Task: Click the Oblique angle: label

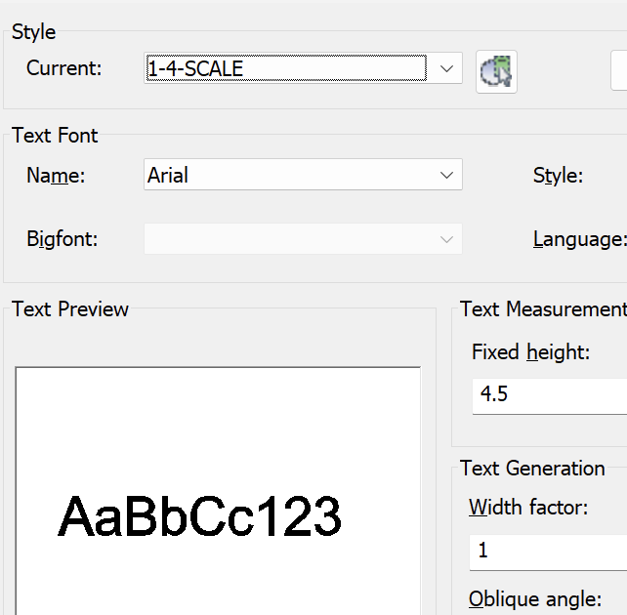Action: [535, 599]
